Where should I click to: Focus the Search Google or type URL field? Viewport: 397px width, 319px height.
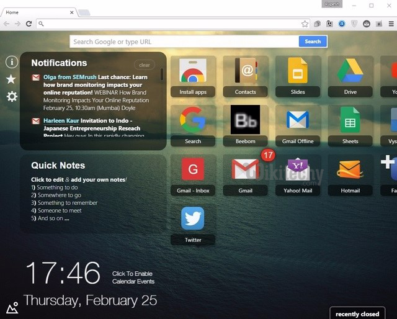coord(184,42)
